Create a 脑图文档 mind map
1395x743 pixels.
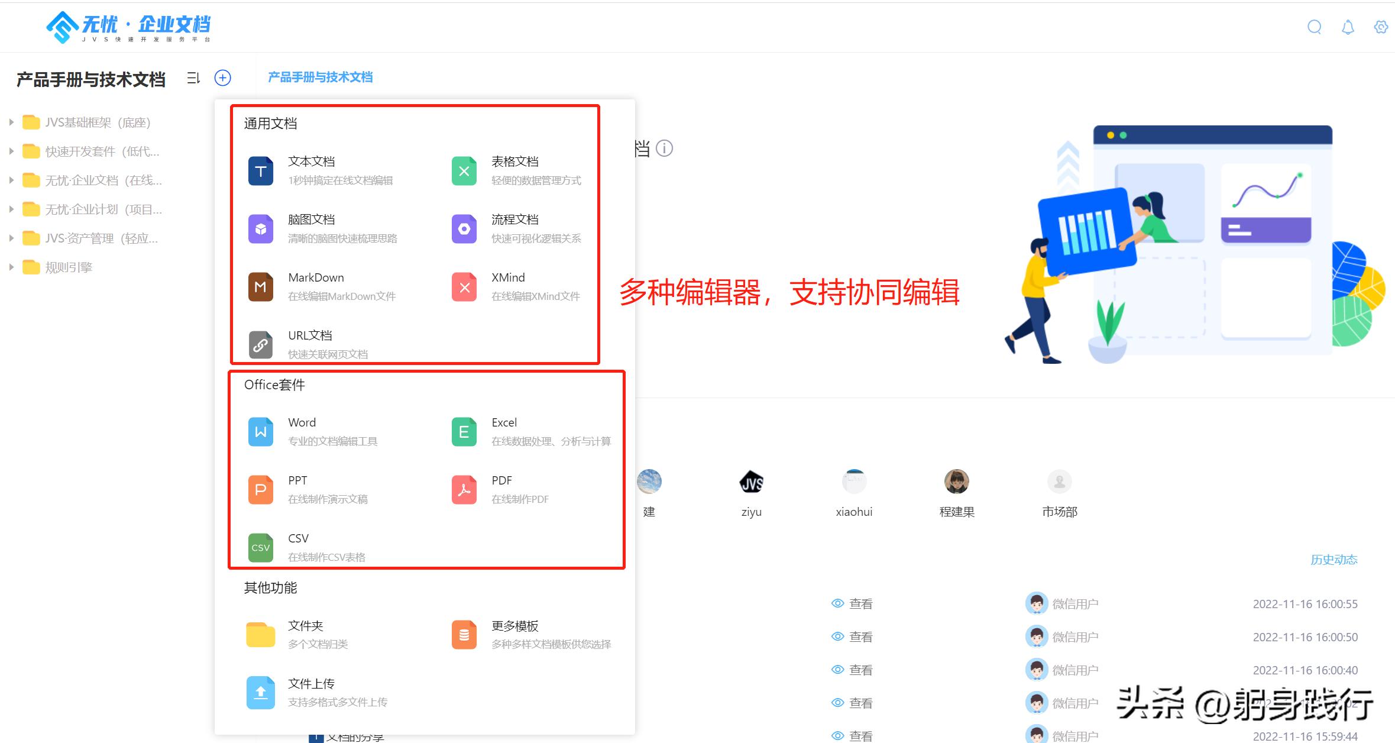pos(322,228)
